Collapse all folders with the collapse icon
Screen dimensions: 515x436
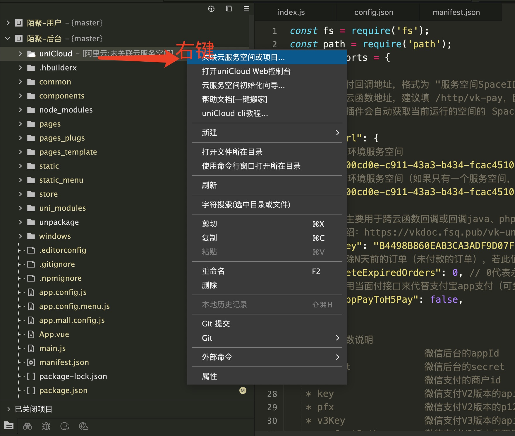[x=229, y=9]
